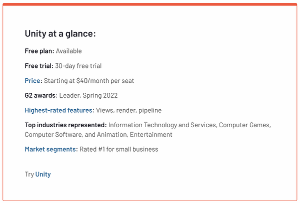The height and width of the screenshot is (203, 300).
Task: Click the 'Top industries represented:' label
Action: pos(65,125)
